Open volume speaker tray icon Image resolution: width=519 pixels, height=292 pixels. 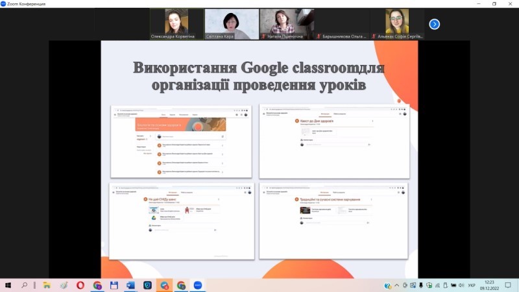[x=461, y=286]
